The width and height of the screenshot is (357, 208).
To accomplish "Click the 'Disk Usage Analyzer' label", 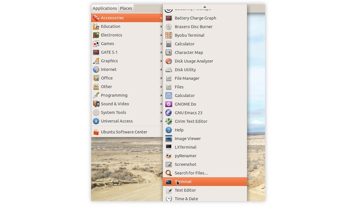I will click(194, 61).
